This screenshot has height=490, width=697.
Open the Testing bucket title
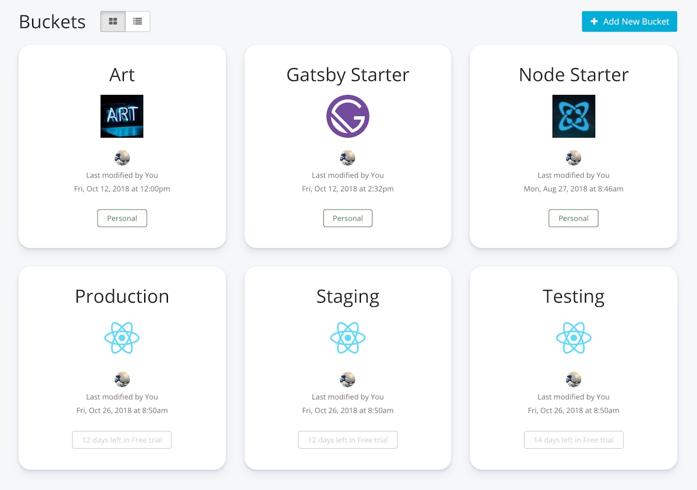(573, 296)
